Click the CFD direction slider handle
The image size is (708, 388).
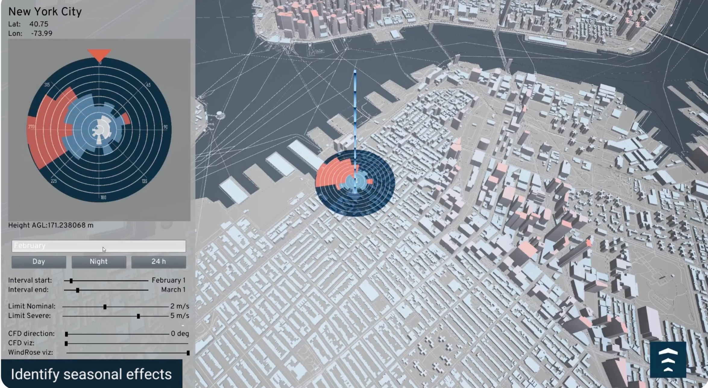[67, 334]
